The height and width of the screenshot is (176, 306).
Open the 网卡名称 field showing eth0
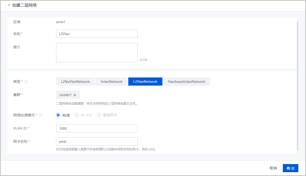pyautogui.click(x=97, y=141)
